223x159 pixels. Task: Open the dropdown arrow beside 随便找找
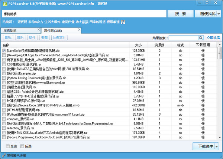pos(218,14)
